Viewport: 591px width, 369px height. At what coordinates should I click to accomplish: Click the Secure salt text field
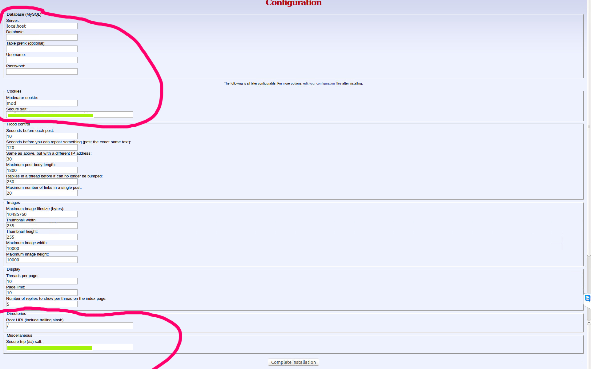click(x=113, y=115)
